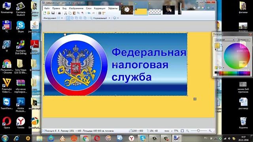Click the Корзина recycle bin icon
This screenshot has height=142, width=253.
point(243,123)
